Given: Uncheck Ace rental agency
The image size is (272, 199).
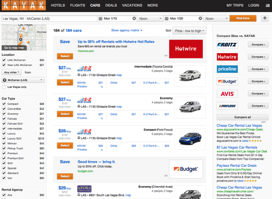Looking at the screenshot, I should (4, 195).
